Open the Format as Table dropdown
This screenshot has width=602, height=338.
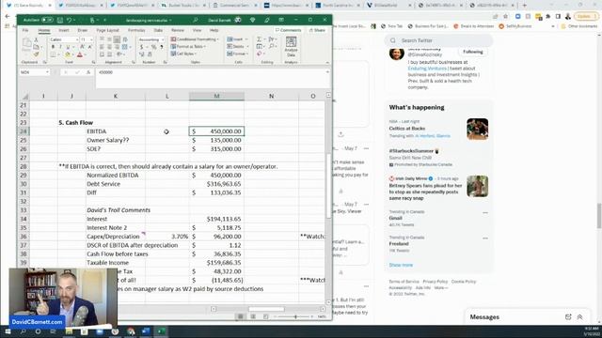click(x=189, y=46)
